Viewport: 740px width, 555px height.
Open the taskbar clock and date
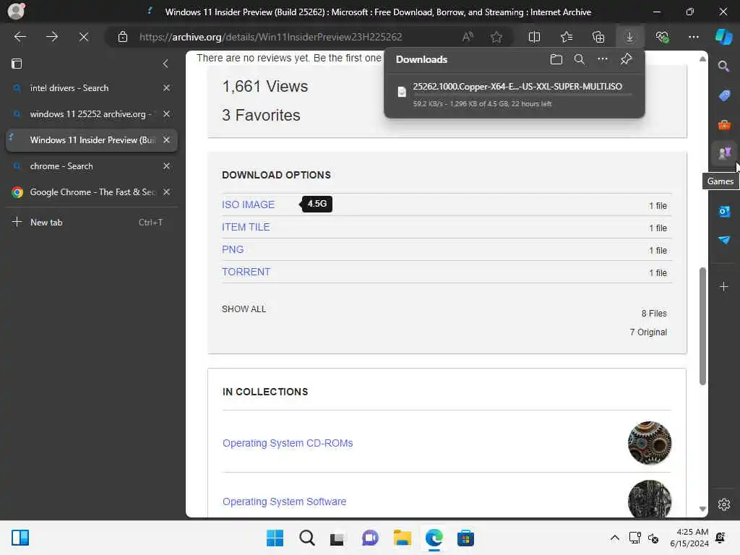click(689, 538)
